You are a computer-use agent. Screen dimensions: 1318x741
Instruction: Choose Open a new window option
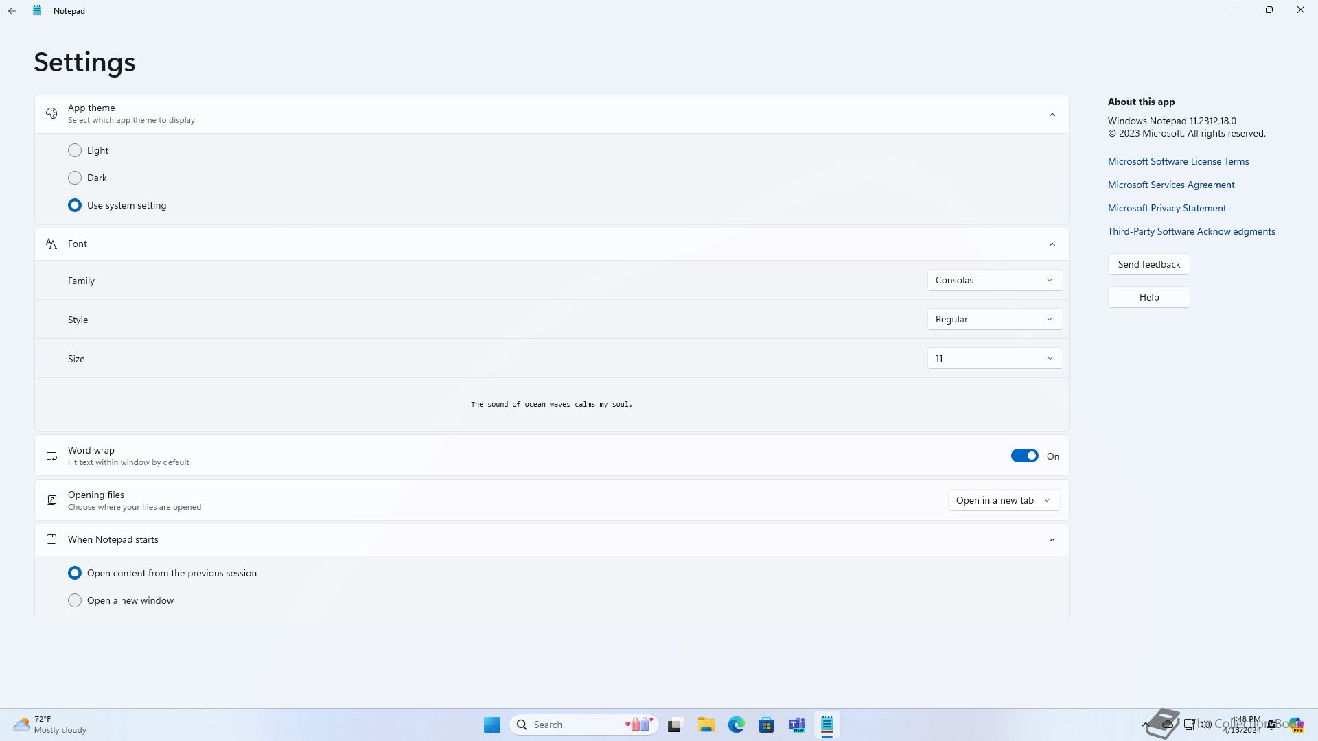(x=75, y=600)
